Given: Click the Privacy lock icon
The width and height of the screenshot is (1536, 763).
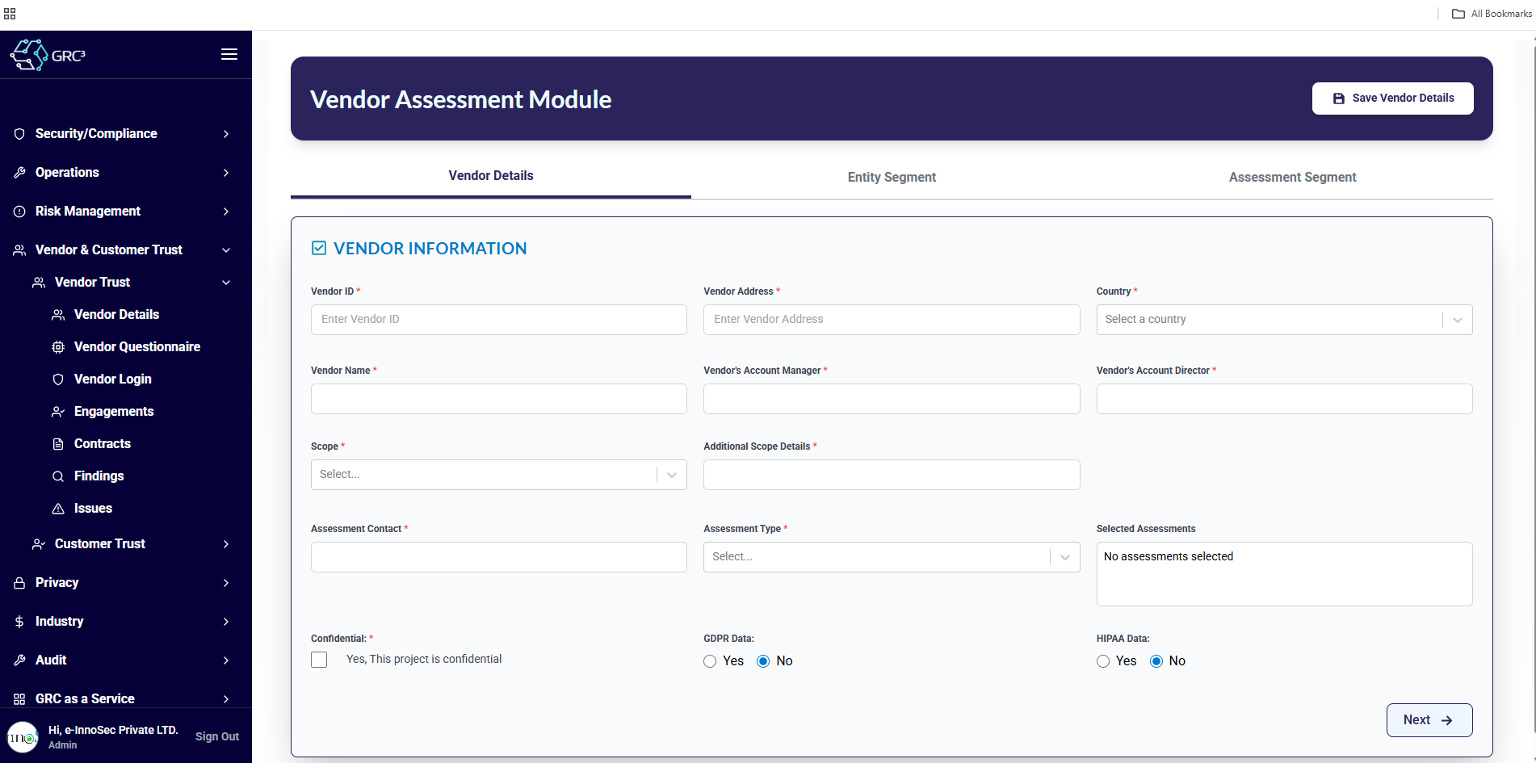Looking at the screenshot, I should point(19,583).
